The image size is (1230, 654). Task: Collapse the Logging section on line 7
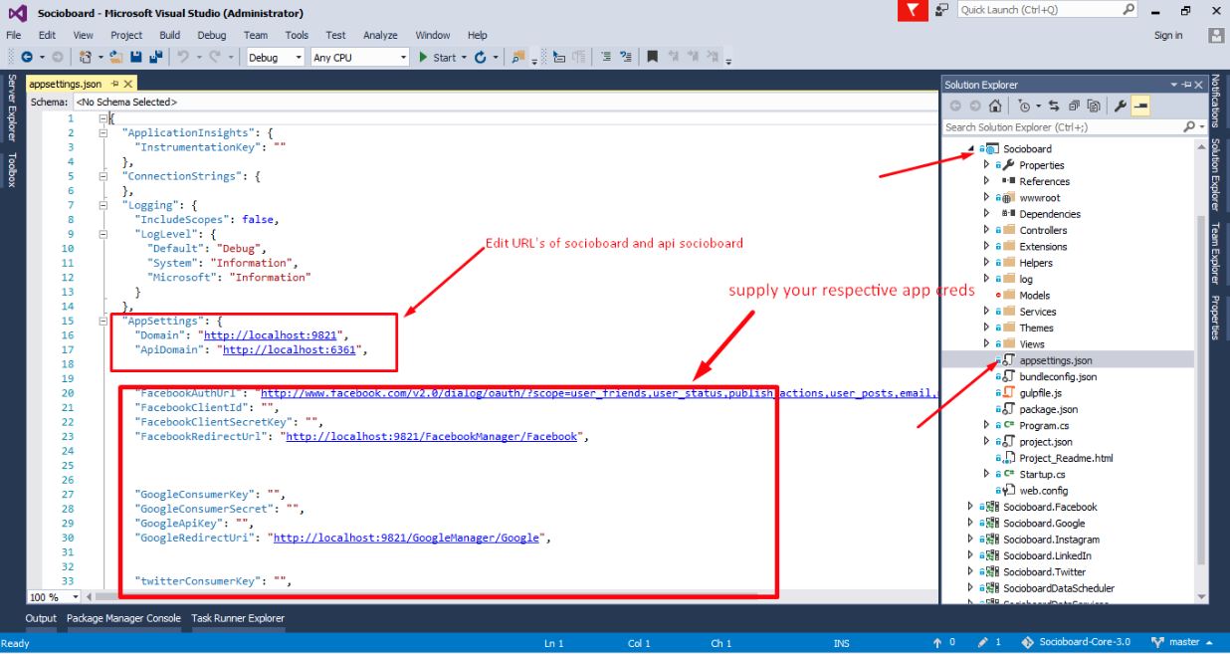pyautogui.click(x=103, y=205)
